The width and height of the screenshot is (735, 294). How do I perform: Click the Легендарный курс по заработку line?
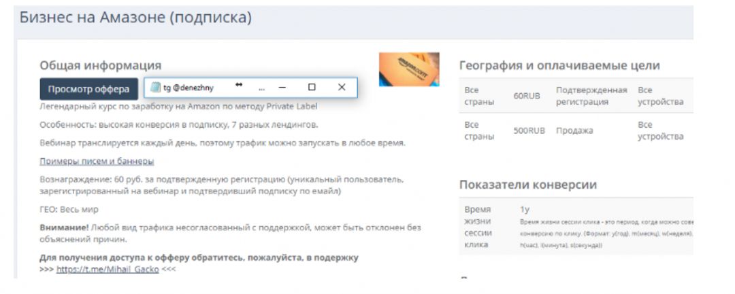(x=178, y=107)
